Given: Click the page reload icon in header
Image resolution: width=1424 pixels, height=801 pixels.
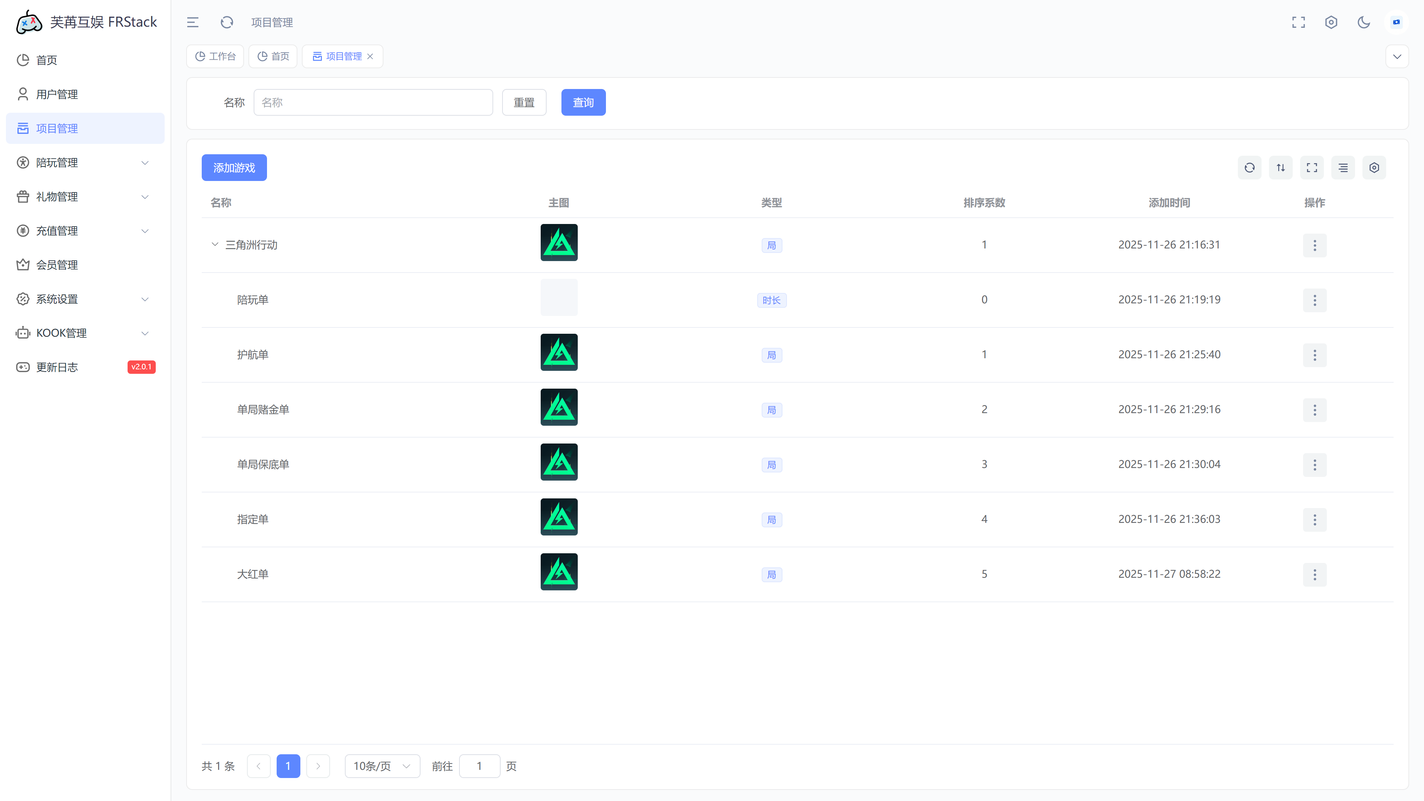Looking at the screenshot, I should pos(227,22).
